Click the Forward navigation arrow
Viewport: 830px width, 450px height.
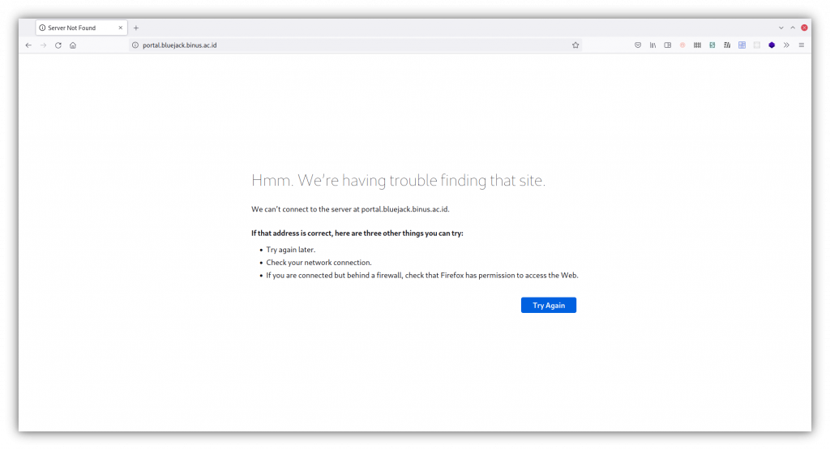coord(44,45)
